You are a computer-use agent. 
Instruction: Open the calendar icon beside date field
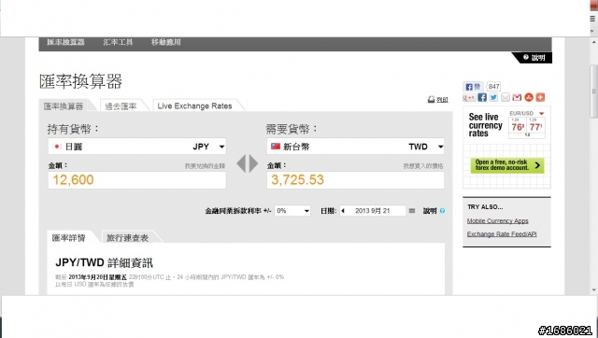pos(412,211)
